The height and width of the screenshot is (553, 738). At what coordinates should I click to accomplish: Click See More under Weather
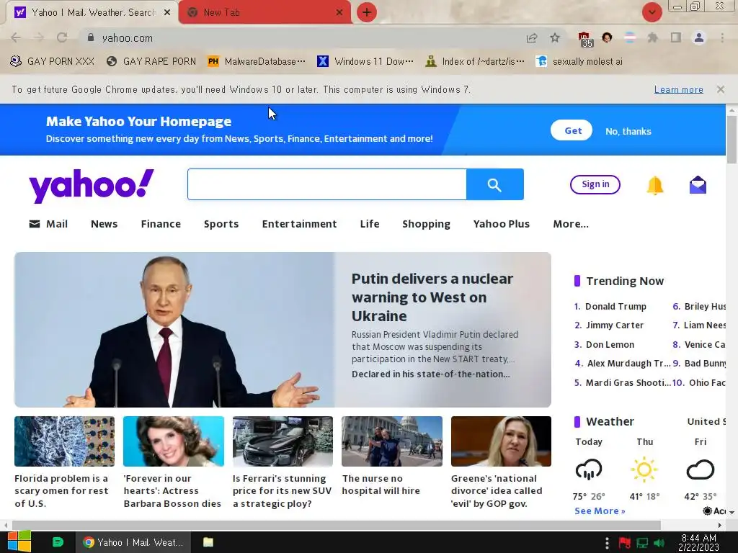point(600,511)
